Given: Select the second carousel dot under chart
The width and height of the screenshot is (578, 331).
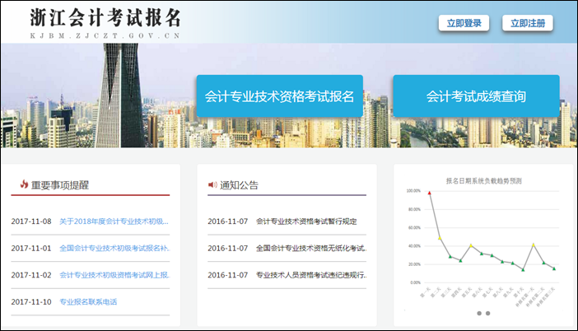Looking at the screenshot, I should pyautogui.click(x=488, y=314).
